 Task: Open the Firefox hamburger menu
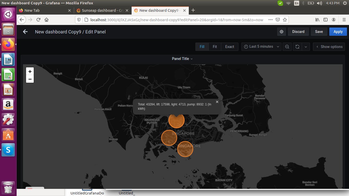[344, 19]
